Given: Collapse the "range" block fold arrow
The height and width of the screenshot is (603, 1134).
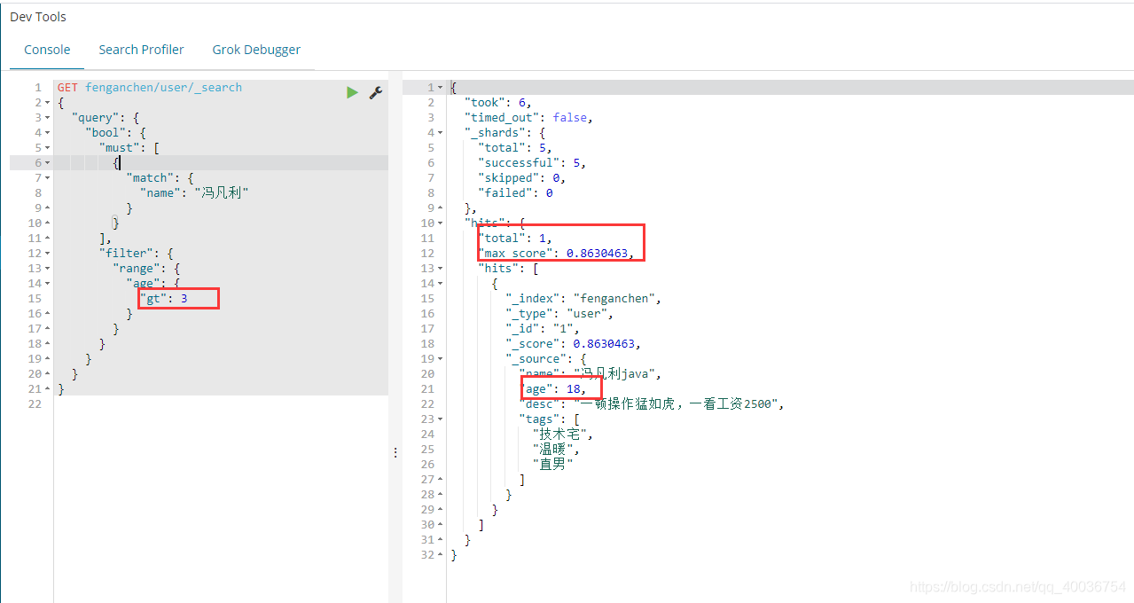Looking at the screenshot, I should tap(46, 269).
